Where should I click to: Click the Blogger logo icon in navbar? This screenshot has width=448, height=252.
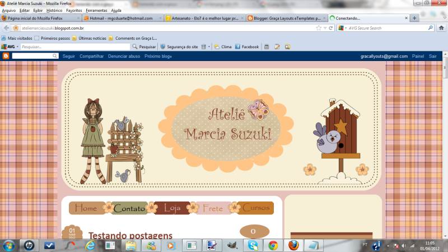click(6, 56)
